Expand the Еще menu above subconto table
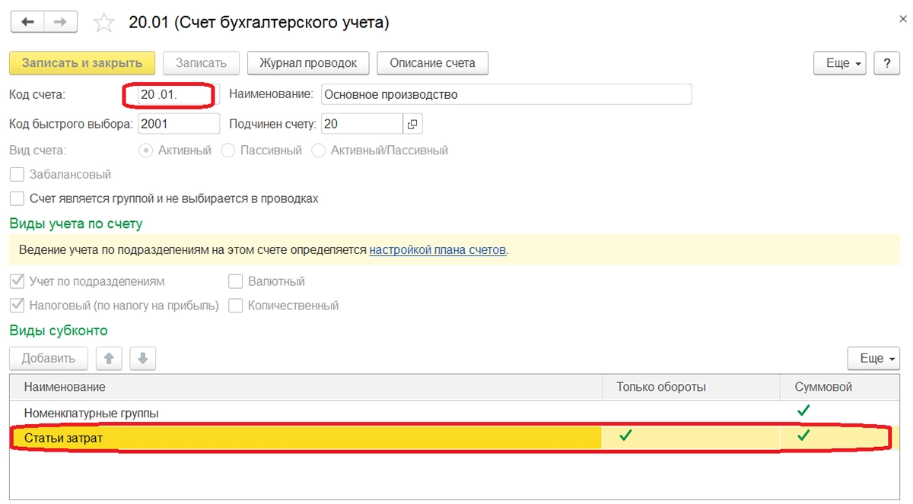Viewport: 913px width, 504px height. pyautogui.click(x=873, y=358)
